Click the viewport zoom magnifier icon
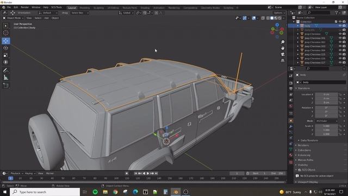This screenshot has height=196, width=348. (x=283, y=42)
